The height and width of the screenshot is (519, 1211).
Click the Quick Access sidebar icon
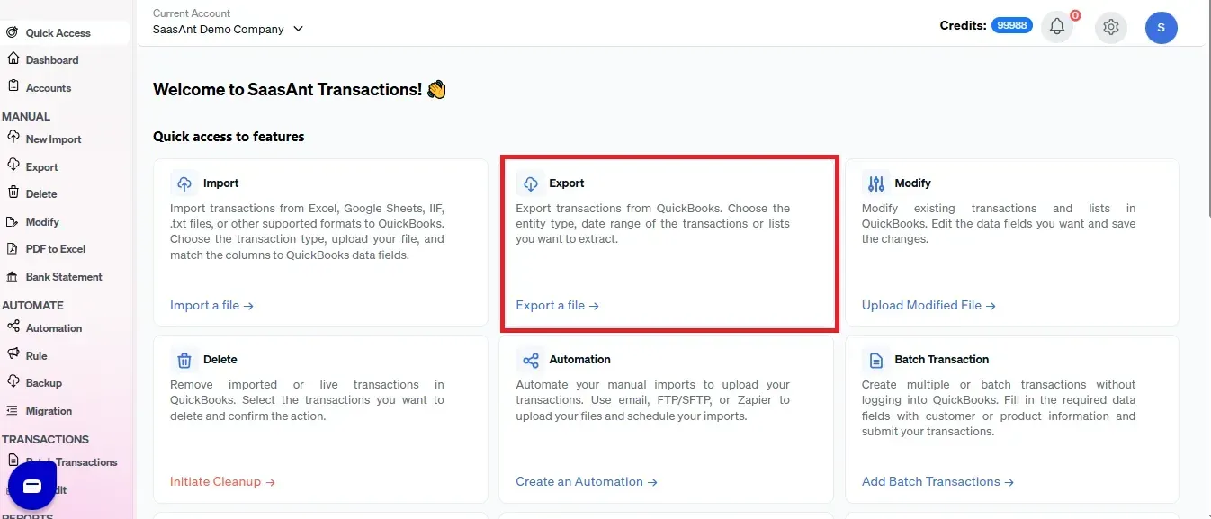(12, 32)
